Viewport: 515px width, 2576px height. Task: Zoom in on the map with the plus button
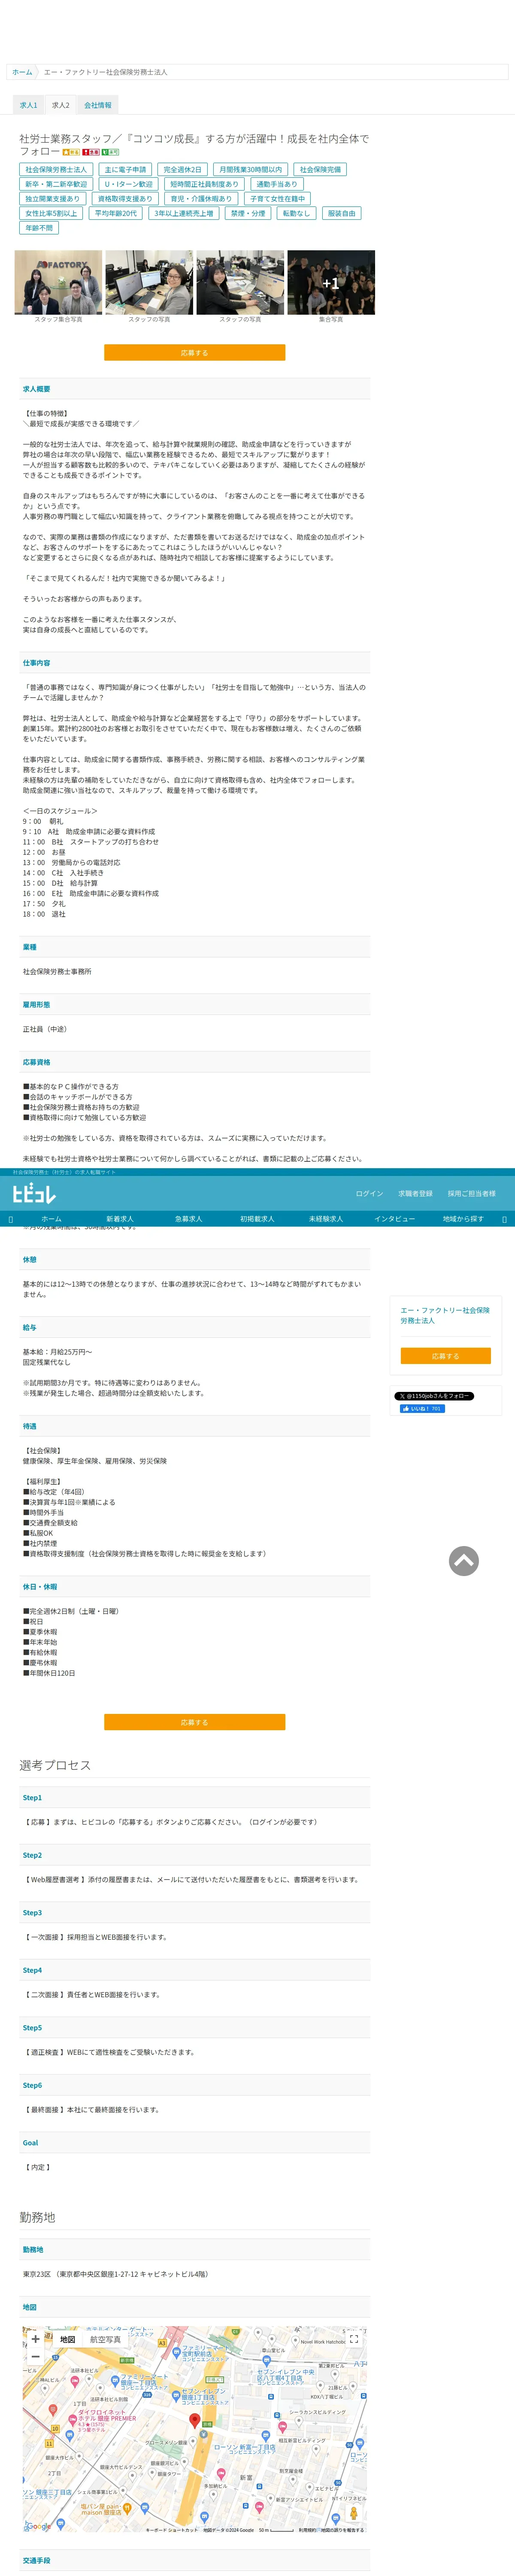click(36, 2339)
